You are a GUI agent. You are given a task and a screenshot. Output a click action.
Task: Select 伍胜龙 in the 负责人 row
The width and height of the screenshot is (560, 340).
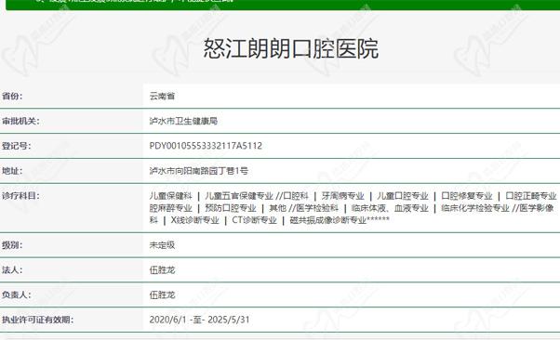[162, 295]
